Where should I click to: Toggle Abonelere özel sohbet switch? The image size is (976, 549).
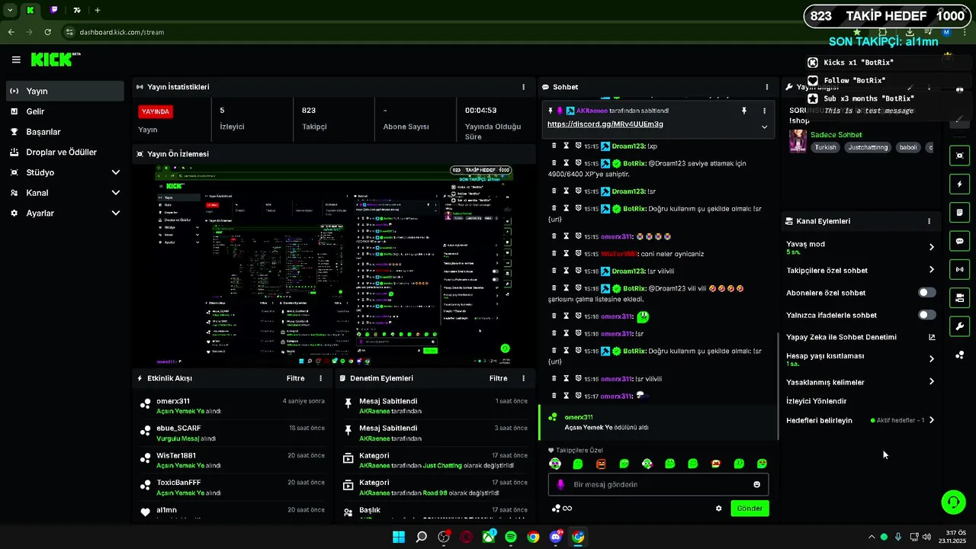click(x=926, y=293)
